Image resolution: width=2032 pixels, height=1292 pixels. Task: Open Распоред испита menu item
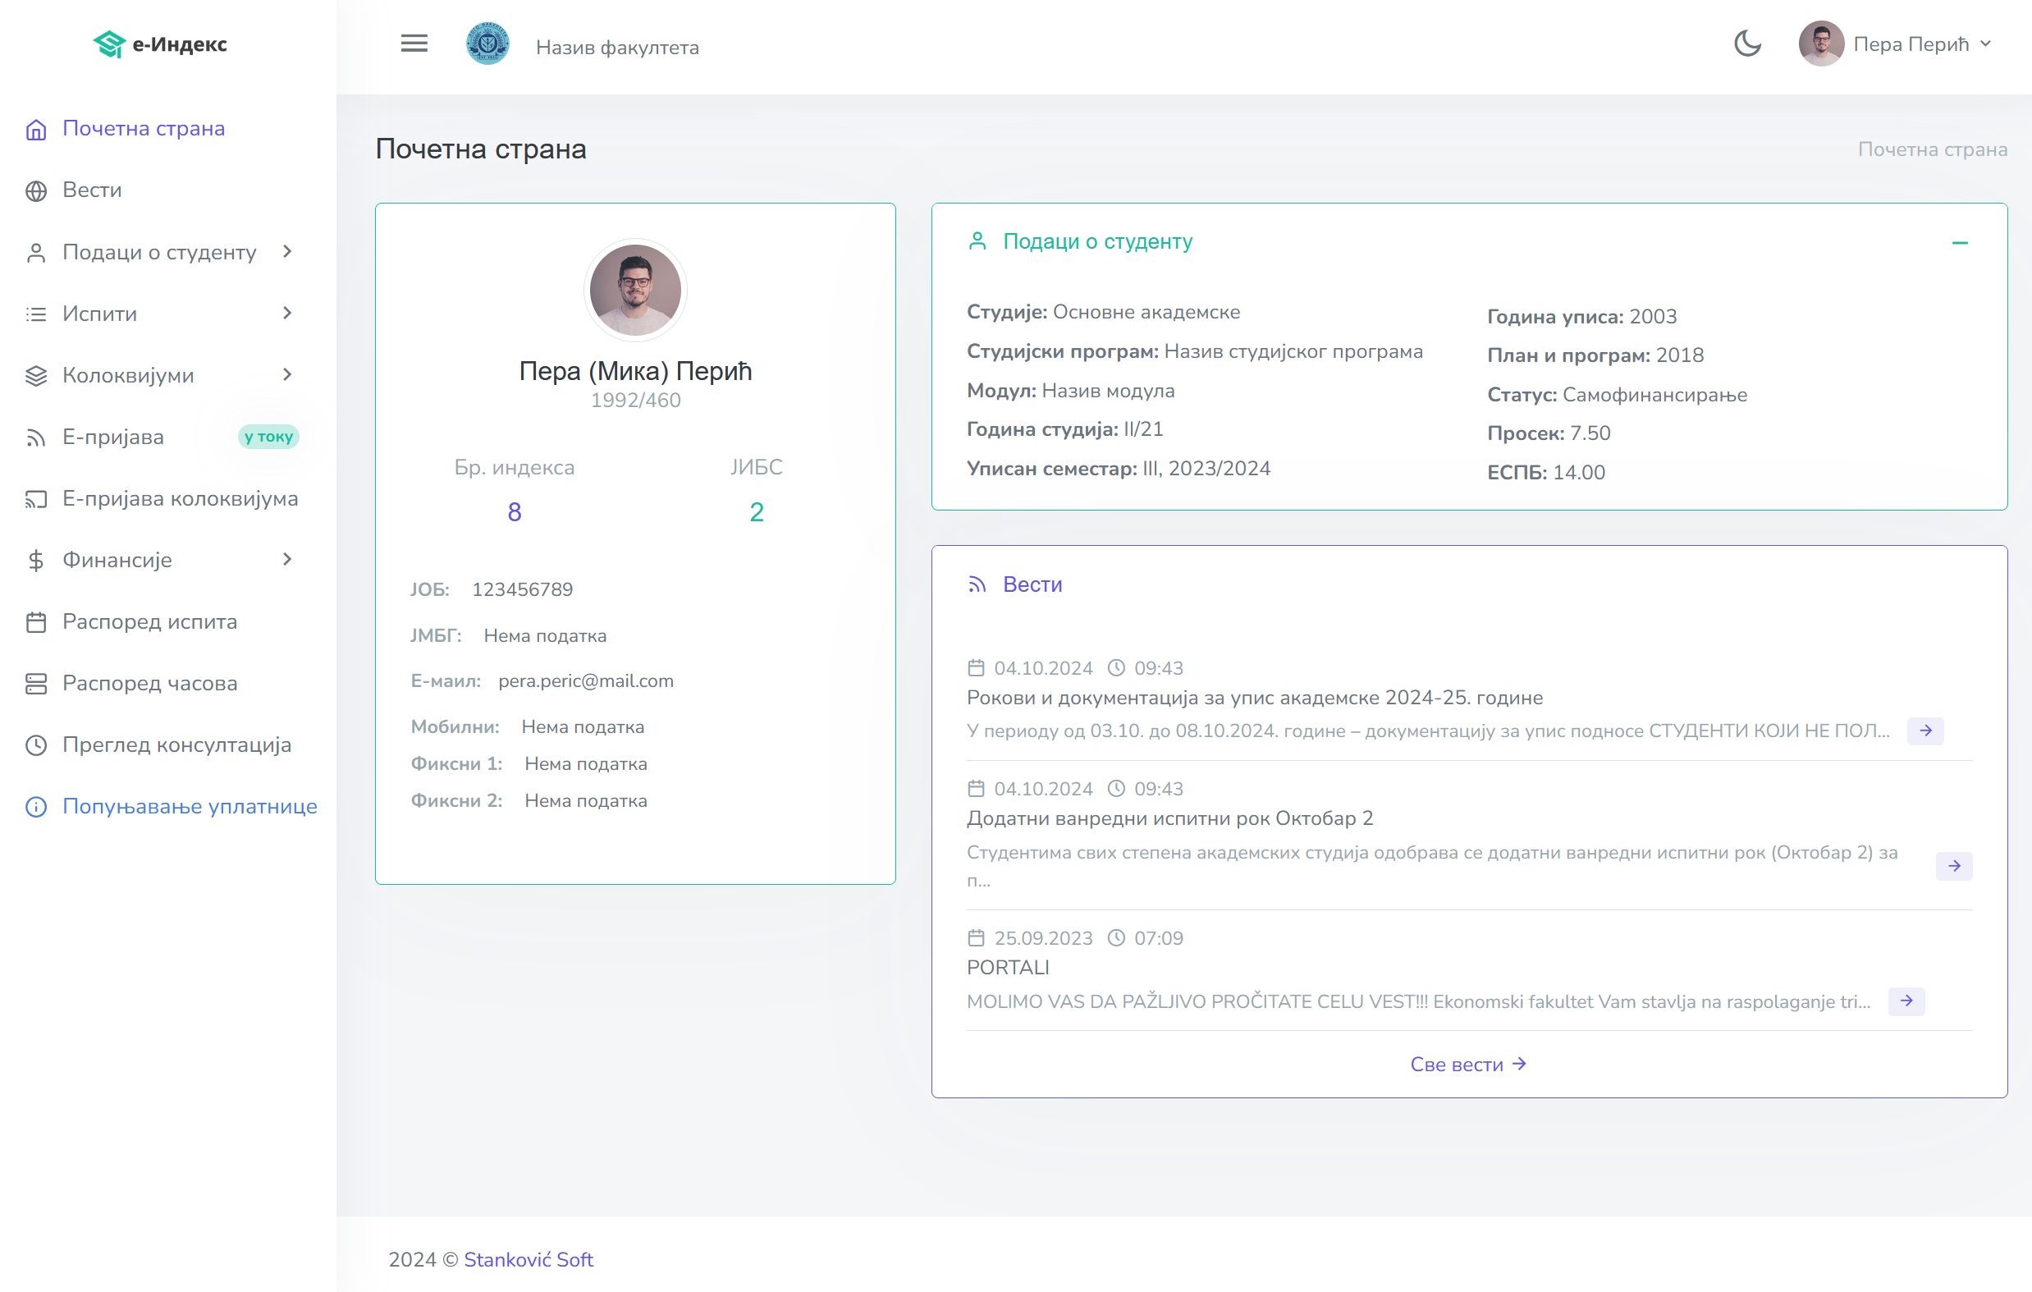pyautogui.click(x=149, y=622)
